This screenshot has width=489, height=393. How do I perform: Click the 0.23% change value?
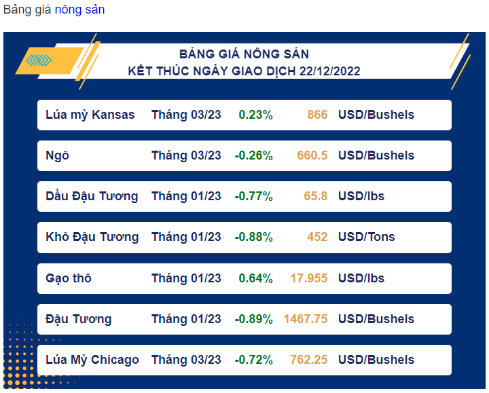(255, 115)
